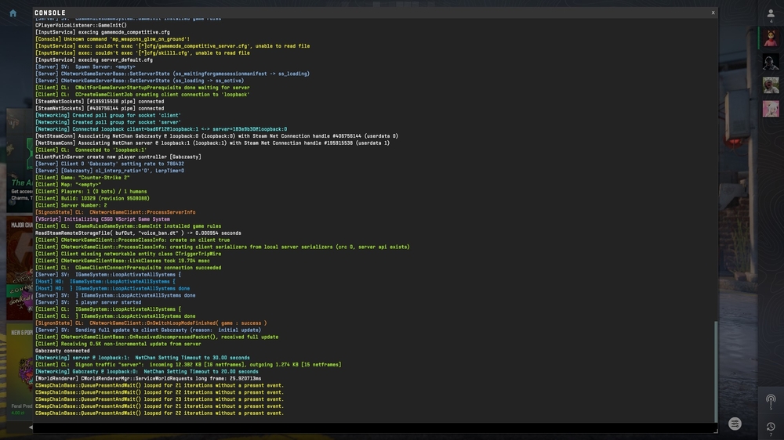Select line "NetChan Setting Timeout to 20.00 seconds"

(147, 372)
